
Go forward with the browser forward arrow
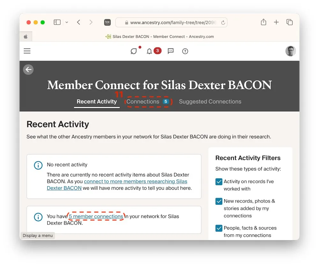(x=91, y=22)
